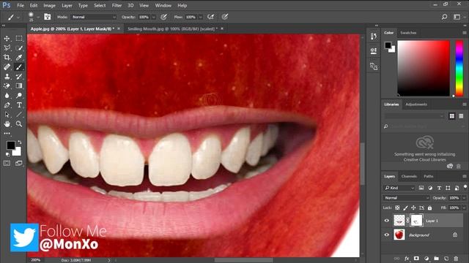Click the foreground color swatch in toolbox
This screenshot has height=263, width=469.
pos(11,145)
